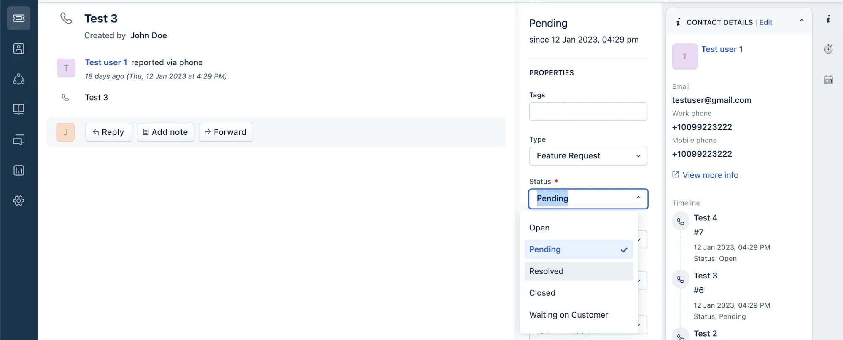Click the Test 3 ticket heading
This screenshot has width=843, height=340.
[101, 19]
